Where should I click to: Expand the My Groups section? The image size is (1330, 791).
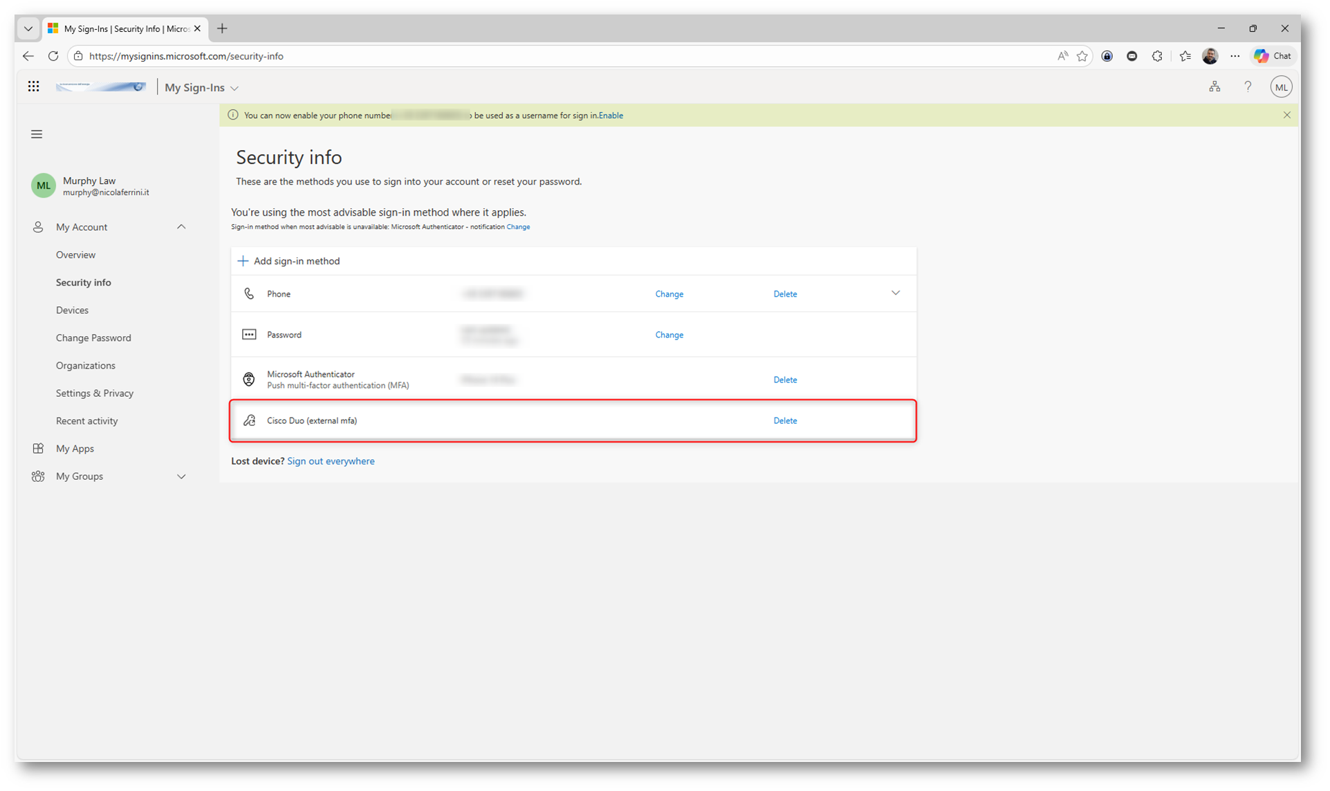[181, 476]
